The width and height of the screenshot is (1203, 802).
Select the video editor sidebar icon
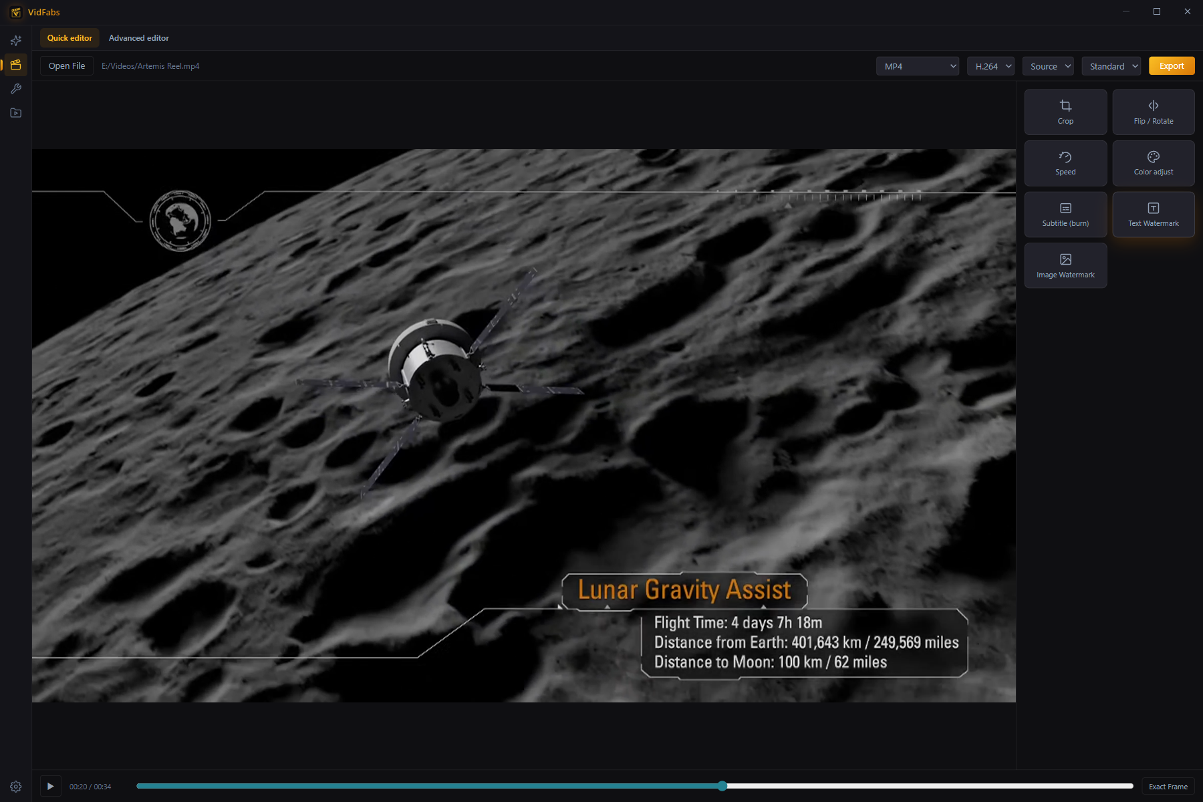(16, 65)
